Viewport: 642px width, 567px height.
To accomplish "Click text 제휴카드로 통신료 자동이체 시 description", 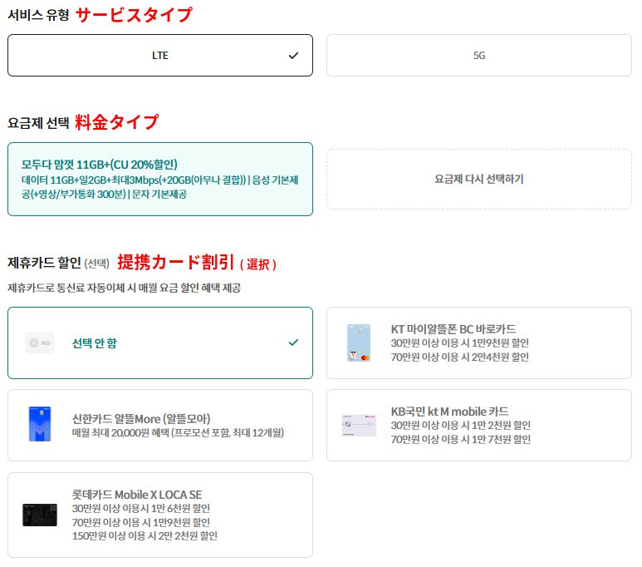I will click(x=124, y=288).
